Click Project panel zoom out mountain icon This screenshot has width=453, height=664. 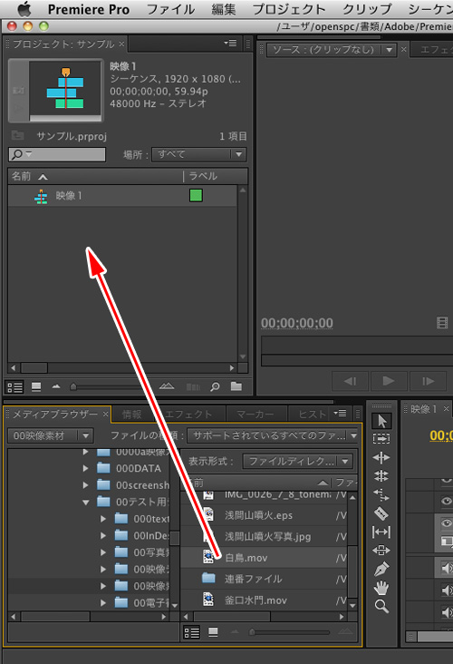click(56, 386)
